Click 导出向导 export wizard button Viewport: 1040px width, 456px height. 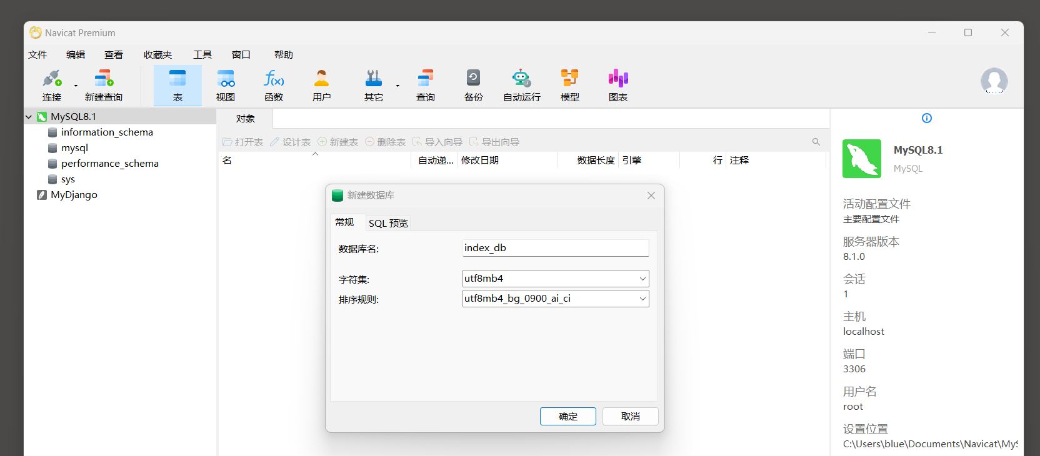[x=494, y=142]
